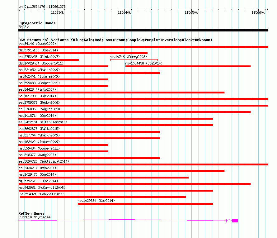
Task: Click the COMMD10 magenta exon block
Action: pos(235,221)
